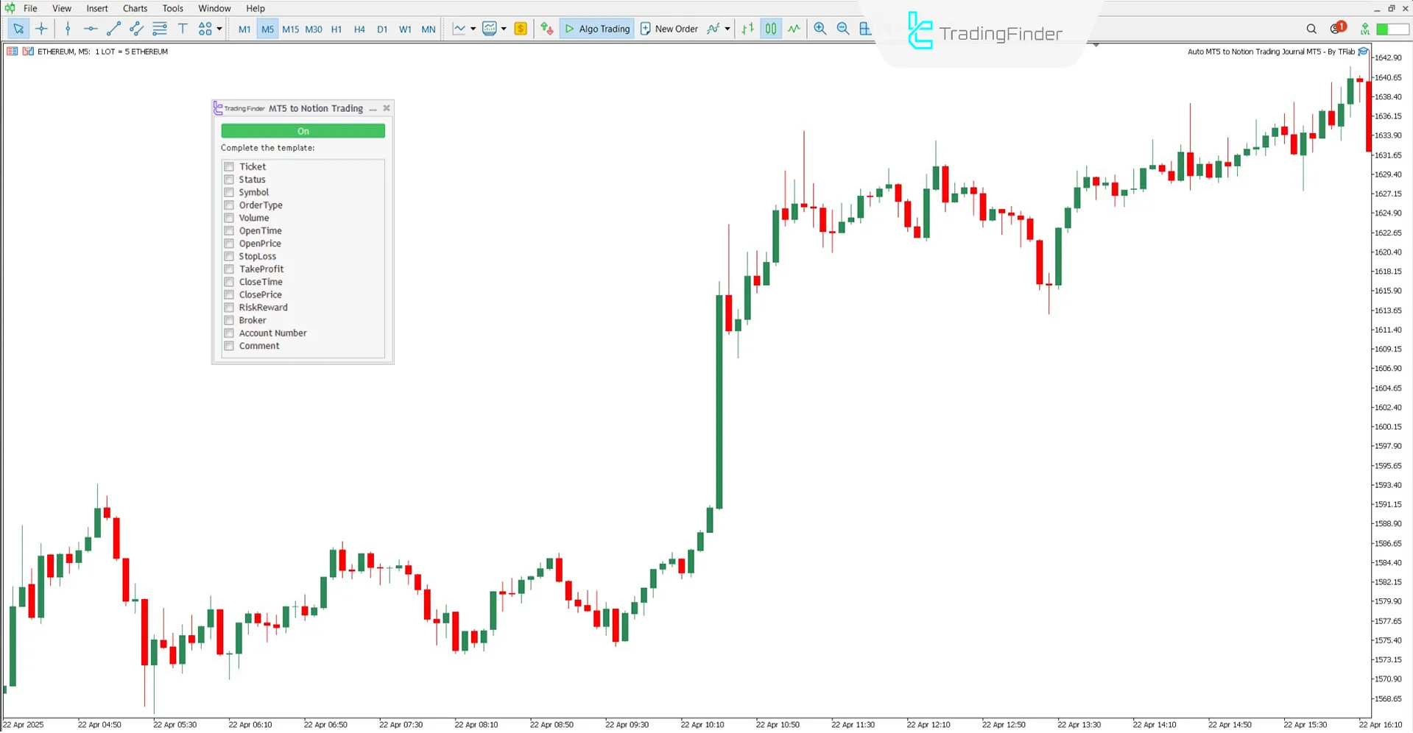
Task: Select the Crosshair tool
Action: (x=41, y=29)
